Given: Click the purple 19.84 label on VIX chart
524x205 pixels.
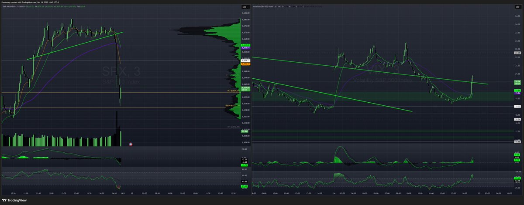Looking at the screenshot, I should coord(517,93).
